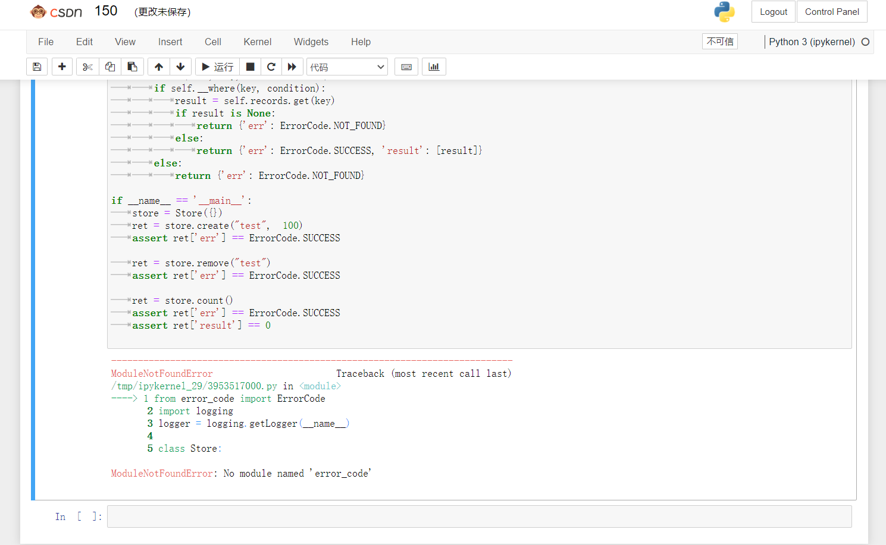
Task: Click the 'if result is None:' code line
Action: tap(225, 113)
